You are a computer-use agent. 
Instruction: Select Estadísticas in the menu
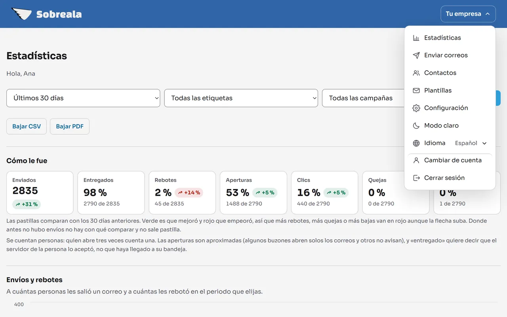tap(450, 38)
